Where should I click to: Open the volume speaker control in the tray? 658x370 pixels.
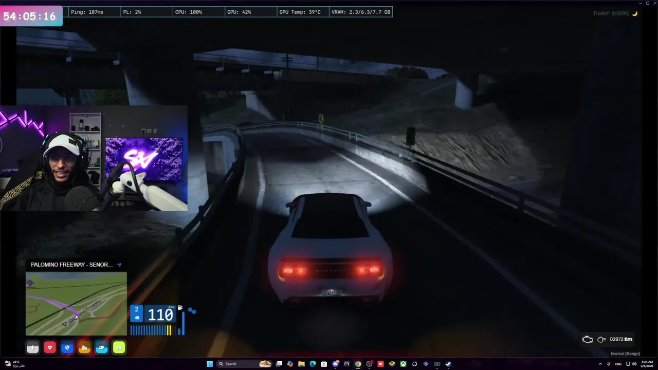click(x=634, y=364)
